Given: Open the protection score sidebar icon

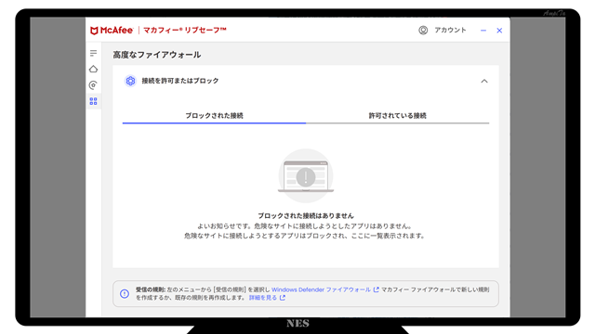Looking at the screenshot, I should point(93,85).
